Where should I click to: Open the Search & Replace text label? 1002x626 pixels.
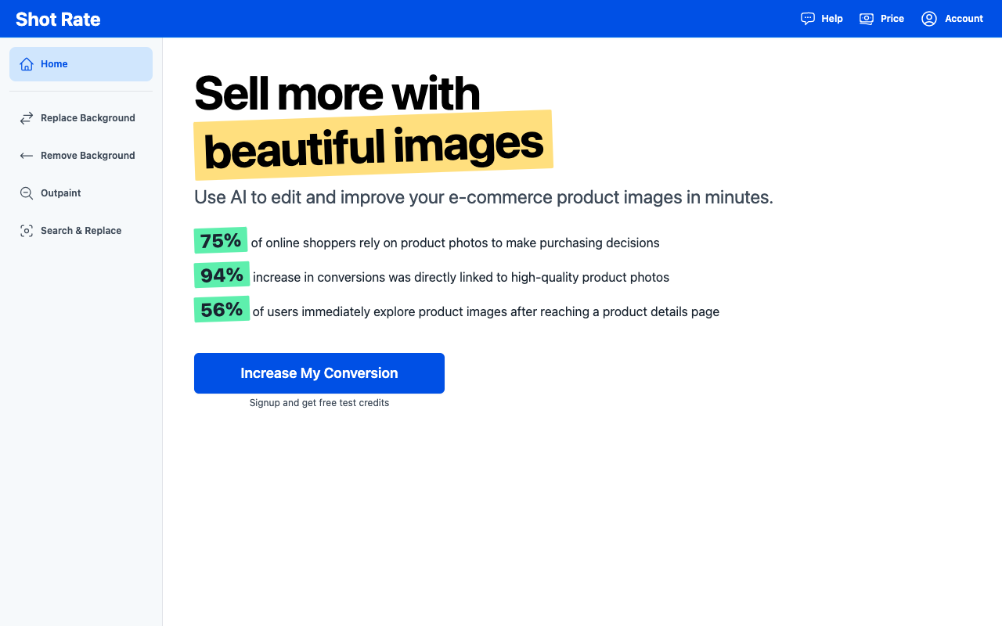point(81,231)
